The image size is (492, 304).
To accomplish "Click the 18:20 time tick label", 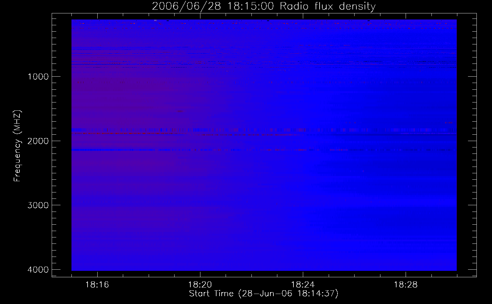I will click(x=200, y=285).
